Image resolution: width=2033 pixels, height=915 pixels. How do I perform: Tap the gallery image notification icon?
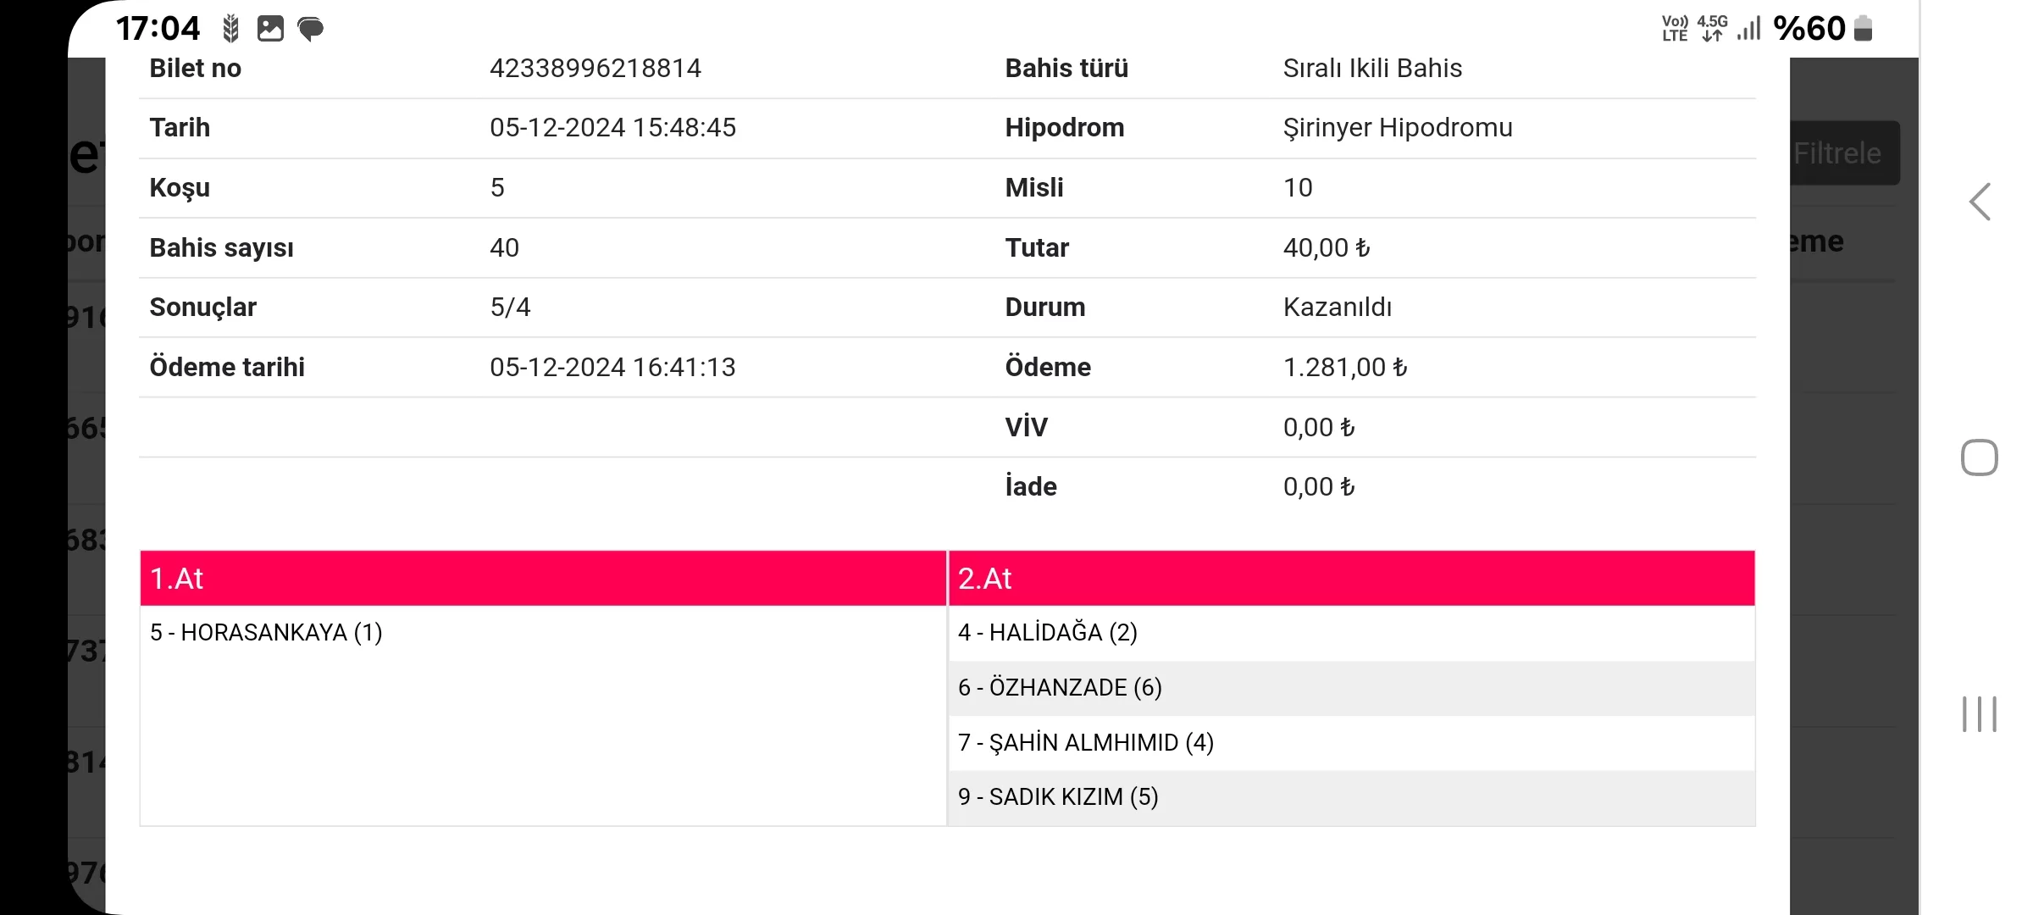pyautogui.click(x=270, y=29)
